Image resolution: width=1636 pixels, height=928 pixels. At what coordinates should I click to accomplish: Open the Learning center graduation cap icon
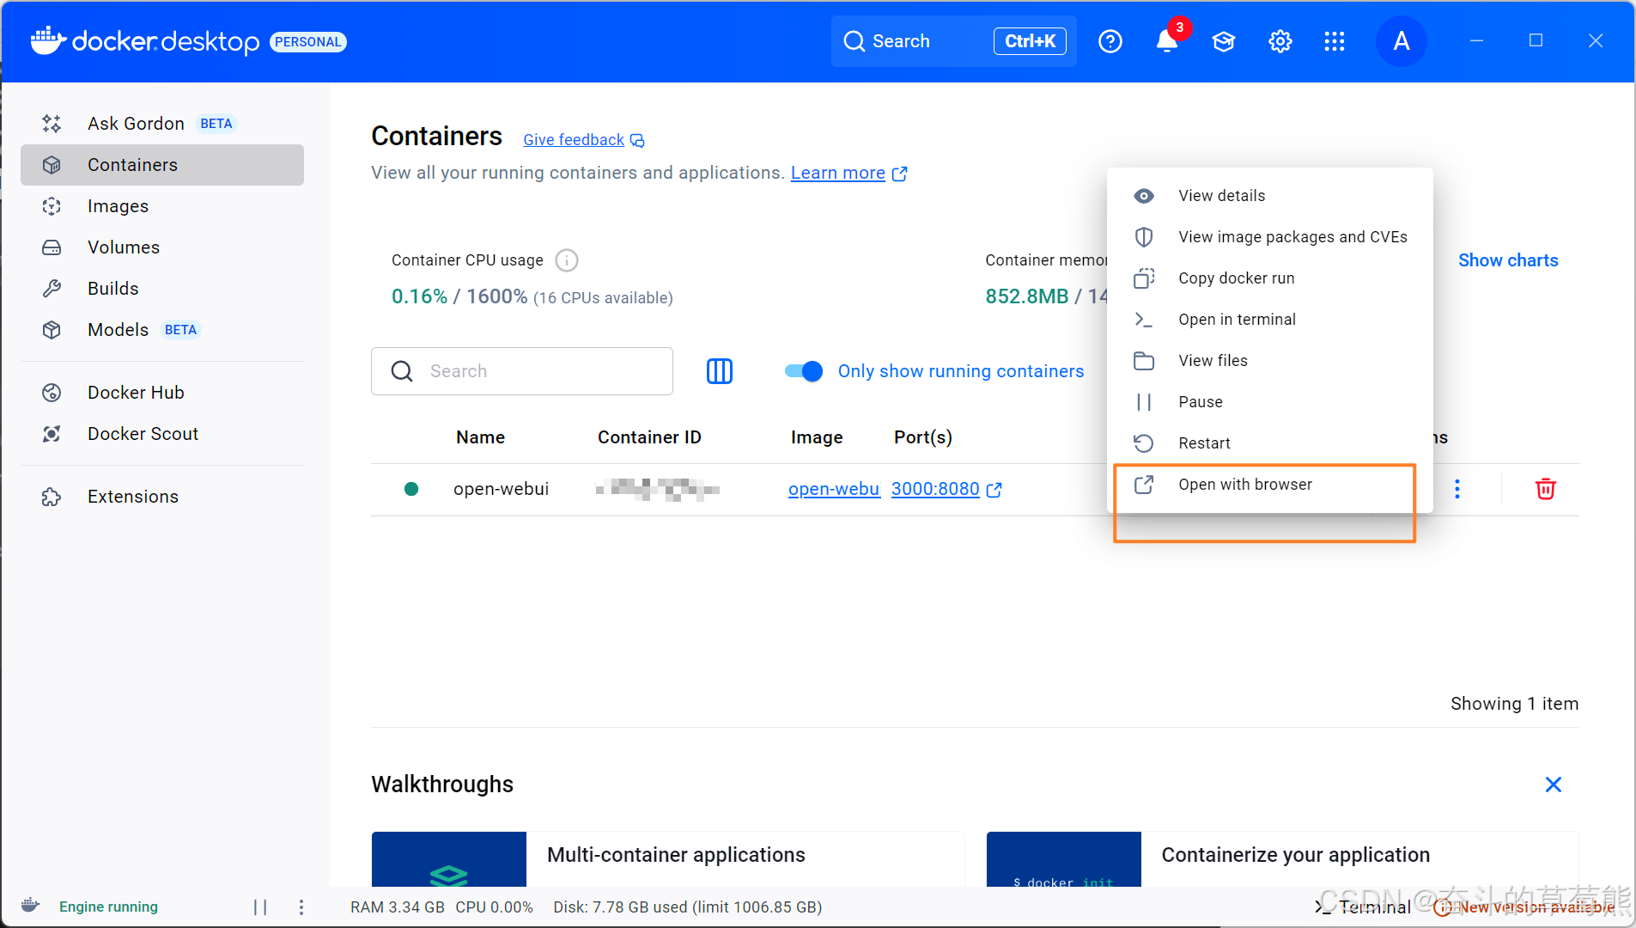(x=1224, y=41)
